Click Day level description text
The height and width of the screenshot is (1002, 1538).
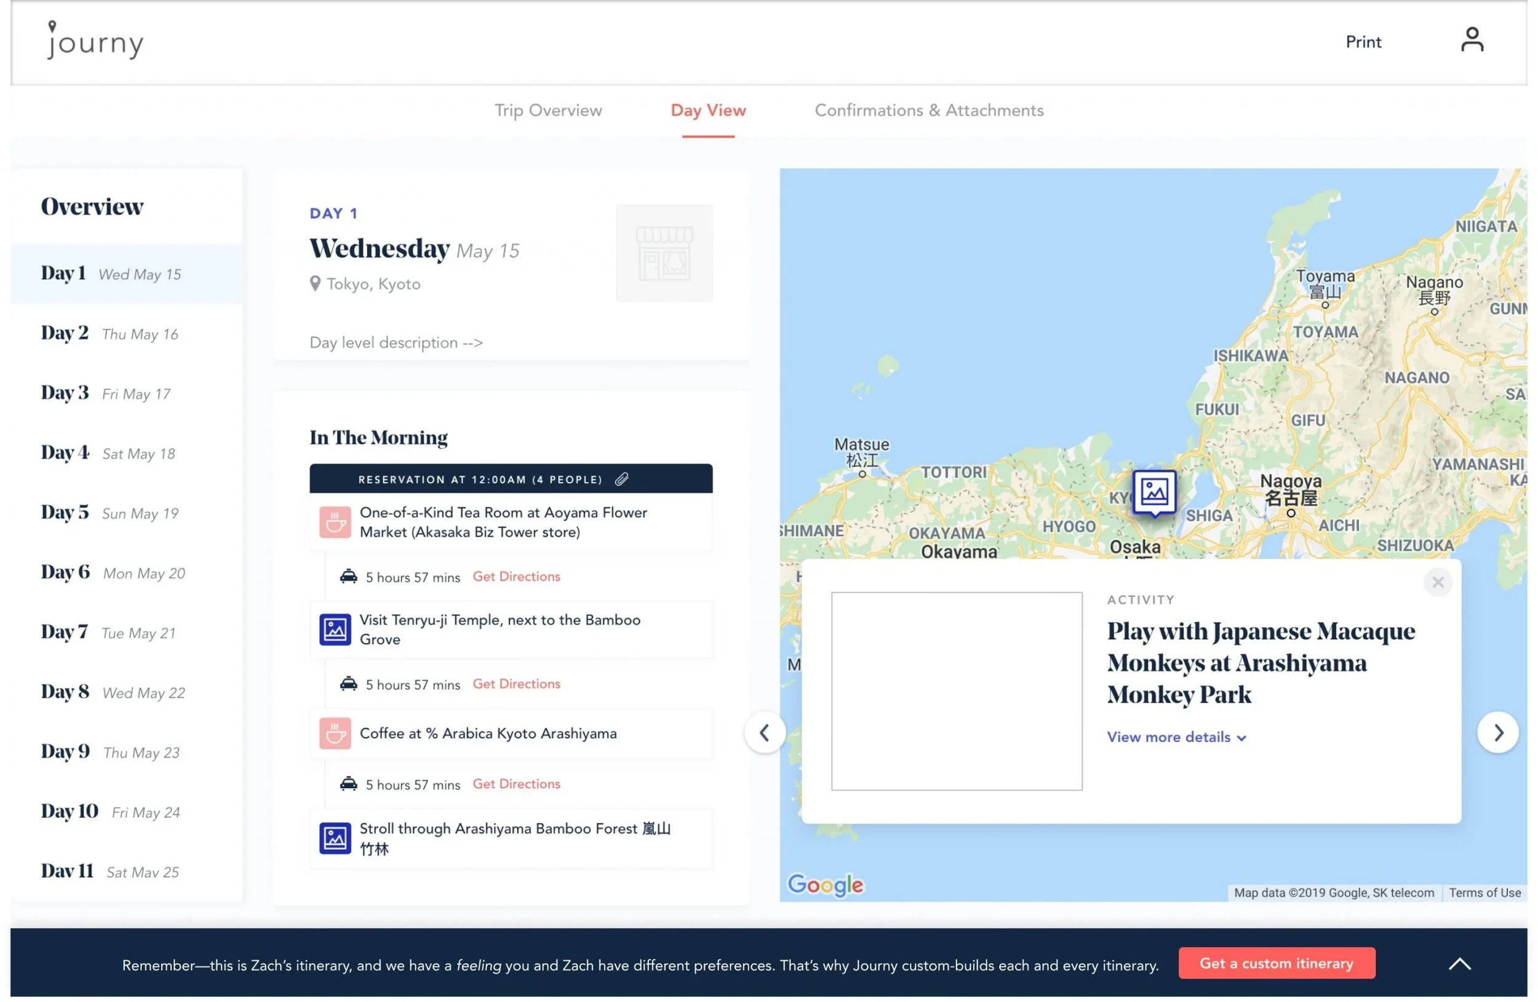click(x=397, y=344)
